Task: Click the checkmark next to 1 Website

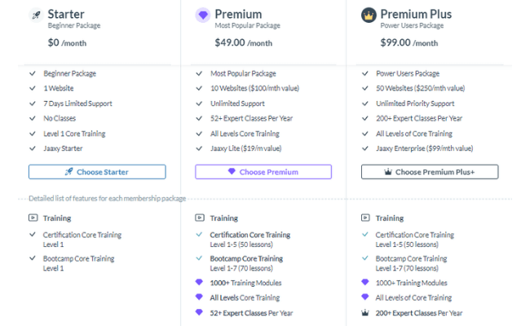Action: click(33, 88)
